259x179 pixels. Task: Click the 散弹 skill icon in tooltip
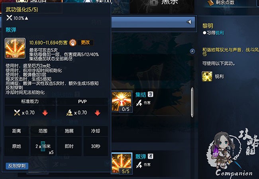(x=15, y=48)
